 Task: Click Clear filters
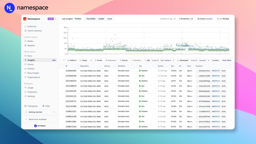click(x=227, y=60)
